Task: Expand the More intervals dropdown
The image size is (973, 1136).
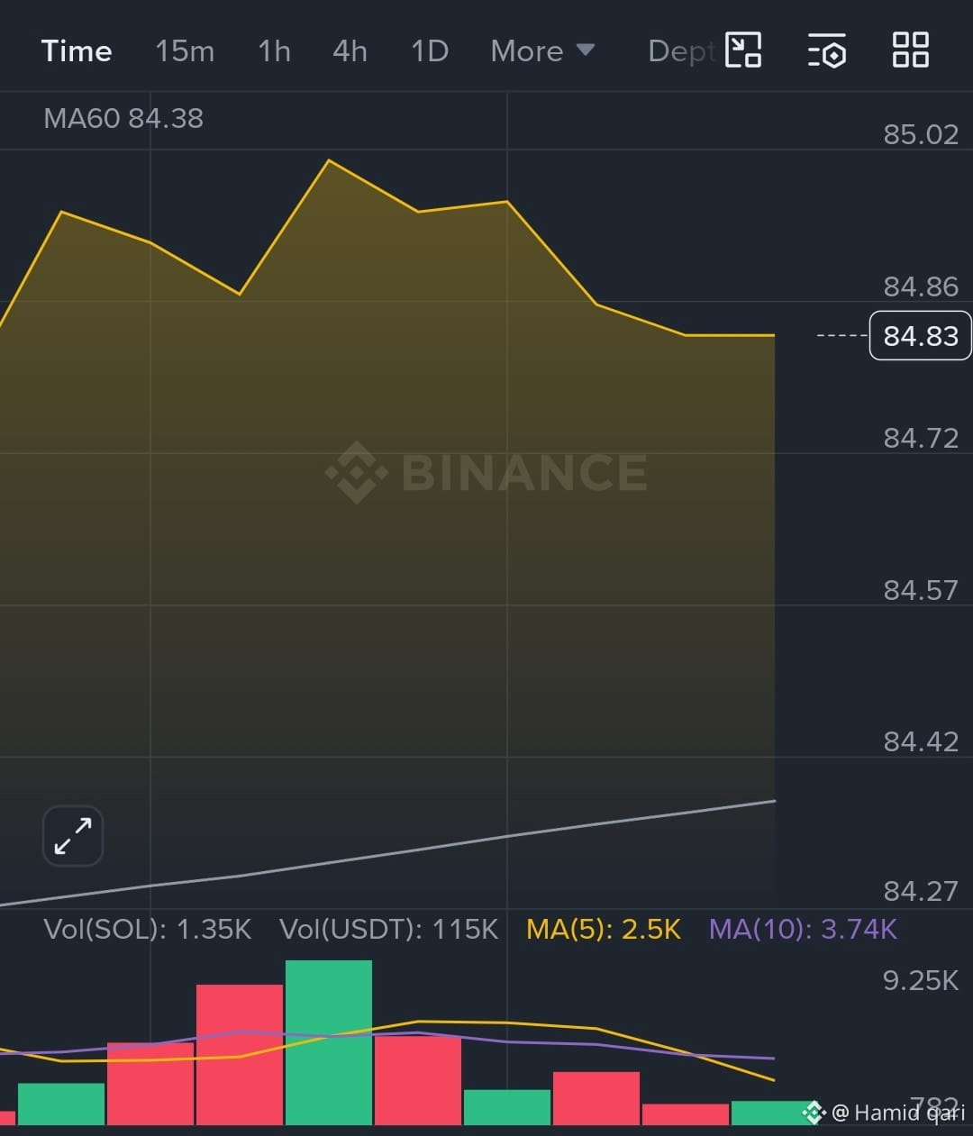Action: pyautogui.click(x=542, y=51)
